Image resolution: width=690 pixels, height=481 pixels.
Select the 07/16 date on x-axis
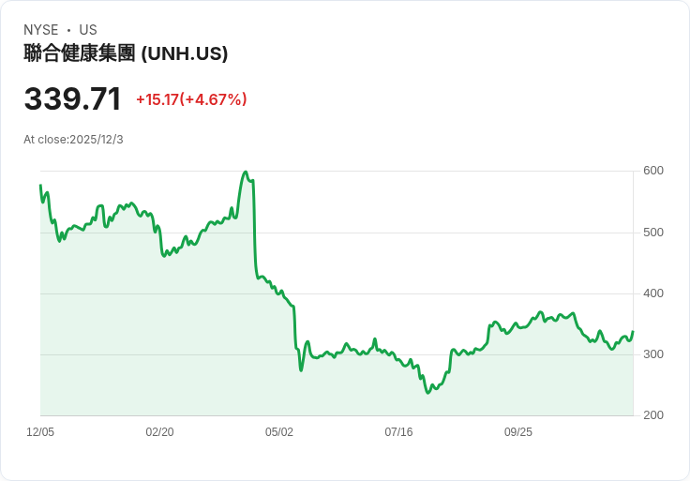[x=398, y=432]
